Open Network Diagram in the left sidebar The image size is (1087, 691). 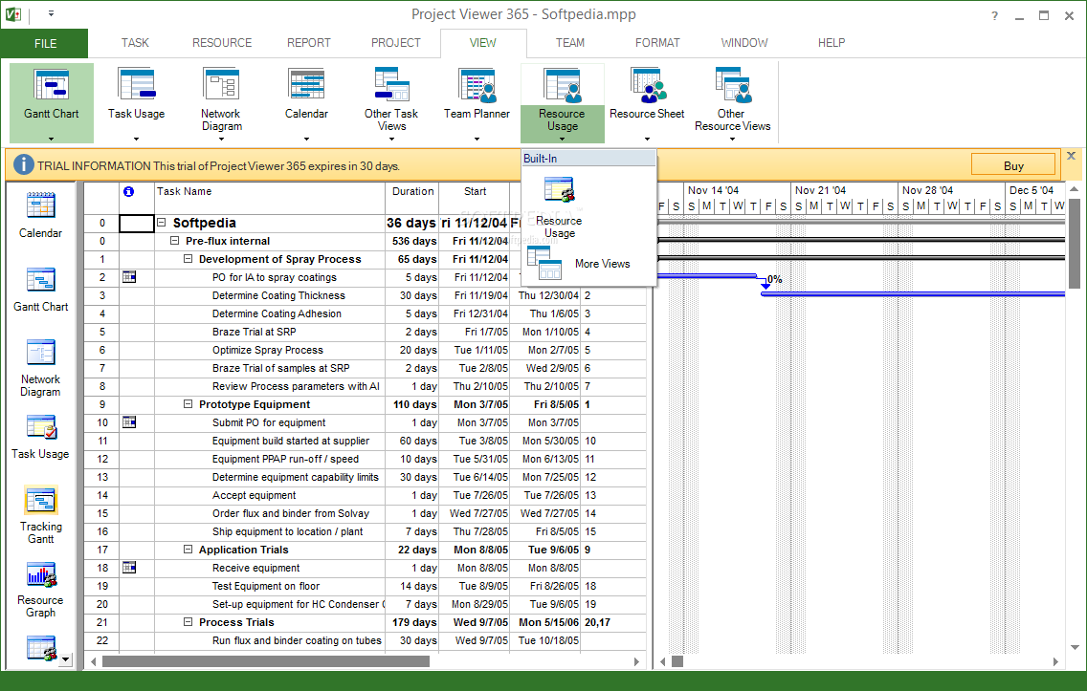(41, 368)
